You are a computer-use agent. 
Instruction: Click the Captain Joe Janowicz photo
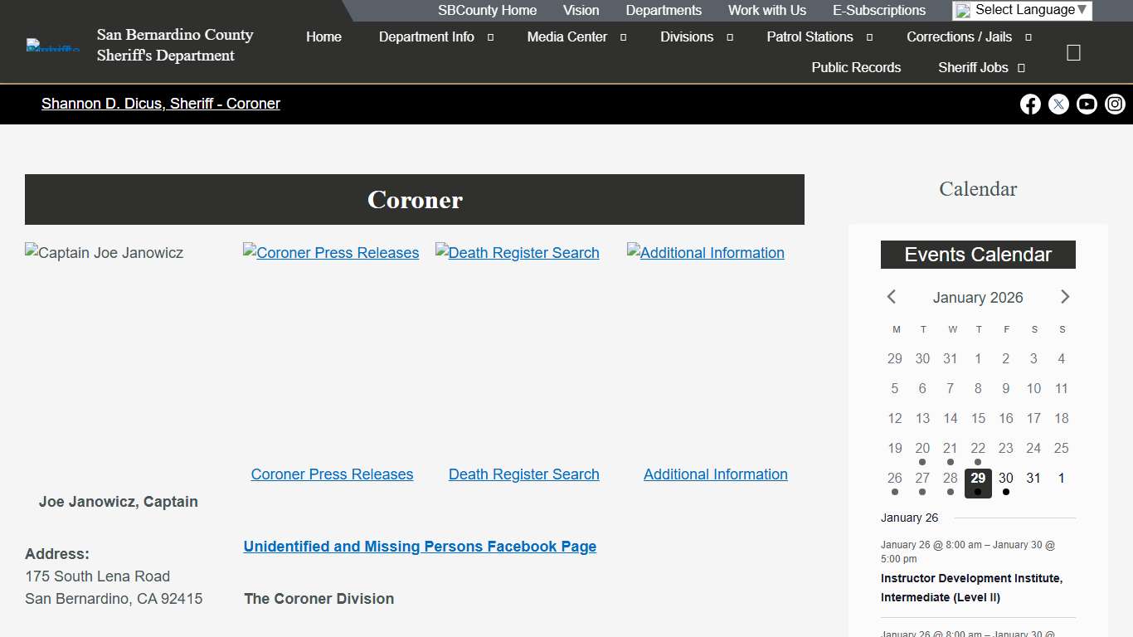click(x=103, y=252)
